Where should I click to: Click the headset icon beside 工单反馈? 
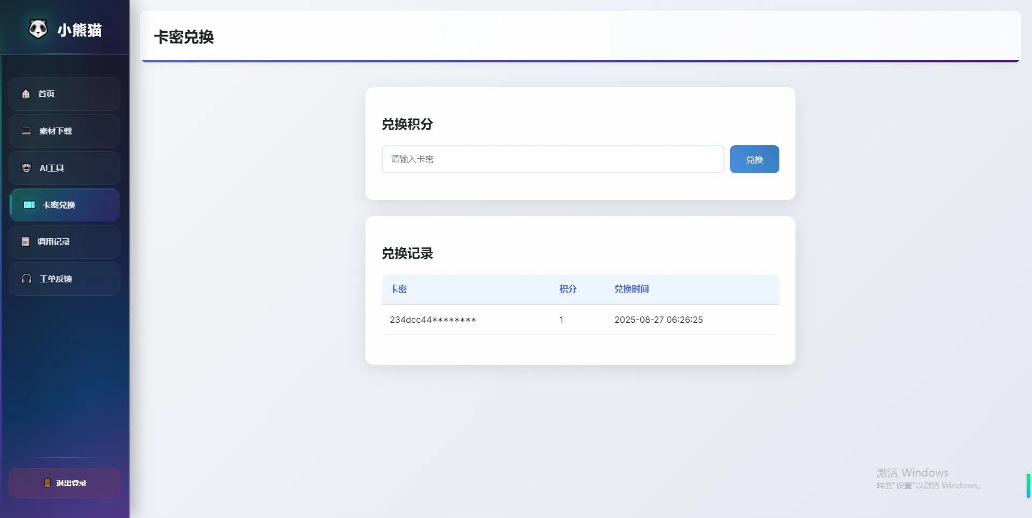click(x=26, y=279)
